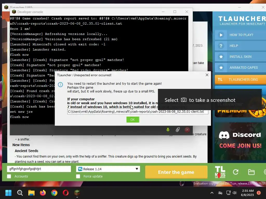Click the Discord logo icon
Screen dimensions: 266x199
(x=224, y=135)
